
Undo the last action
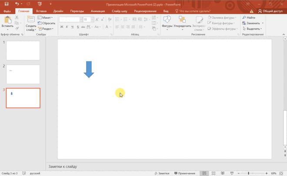17,3
